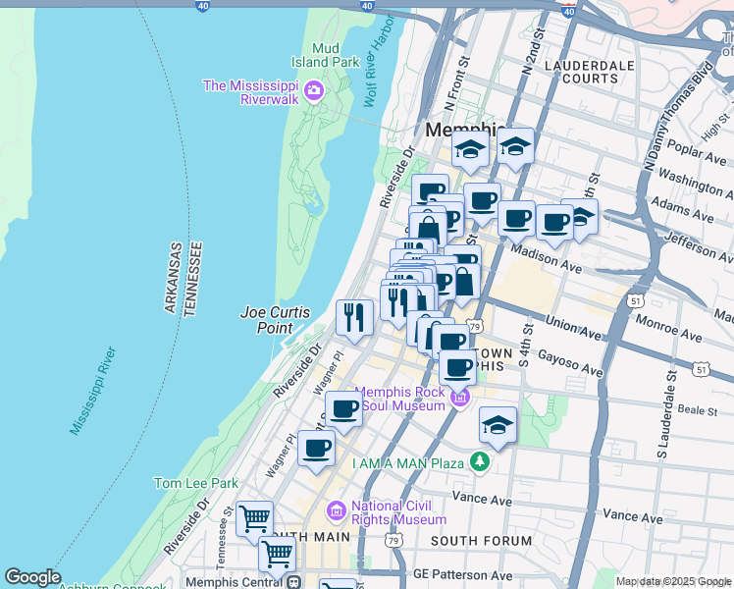Click the Gayoso Ave street label
The image size is (734, 589).
coord(570,363)
